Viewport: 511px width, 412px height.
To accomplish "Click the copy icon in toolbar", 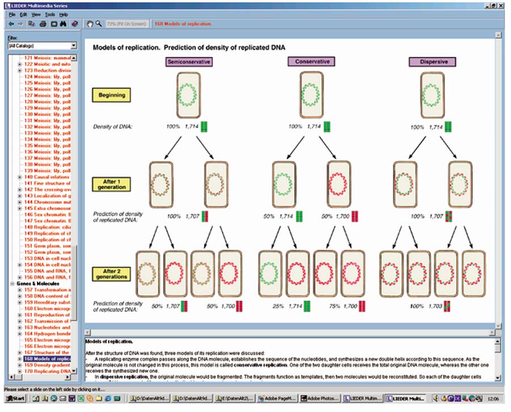I will 32,24.
